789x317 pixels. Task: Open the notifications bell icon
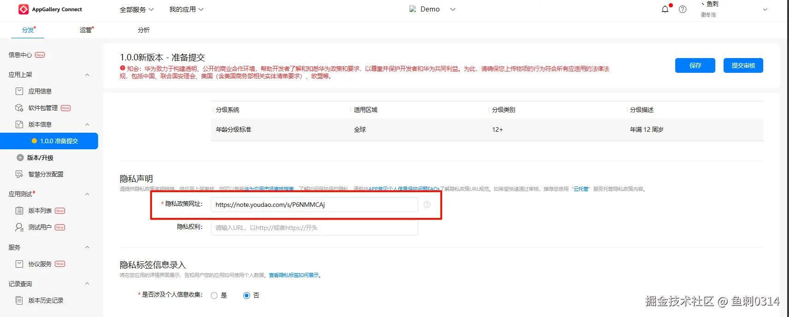tap(665, 9)
